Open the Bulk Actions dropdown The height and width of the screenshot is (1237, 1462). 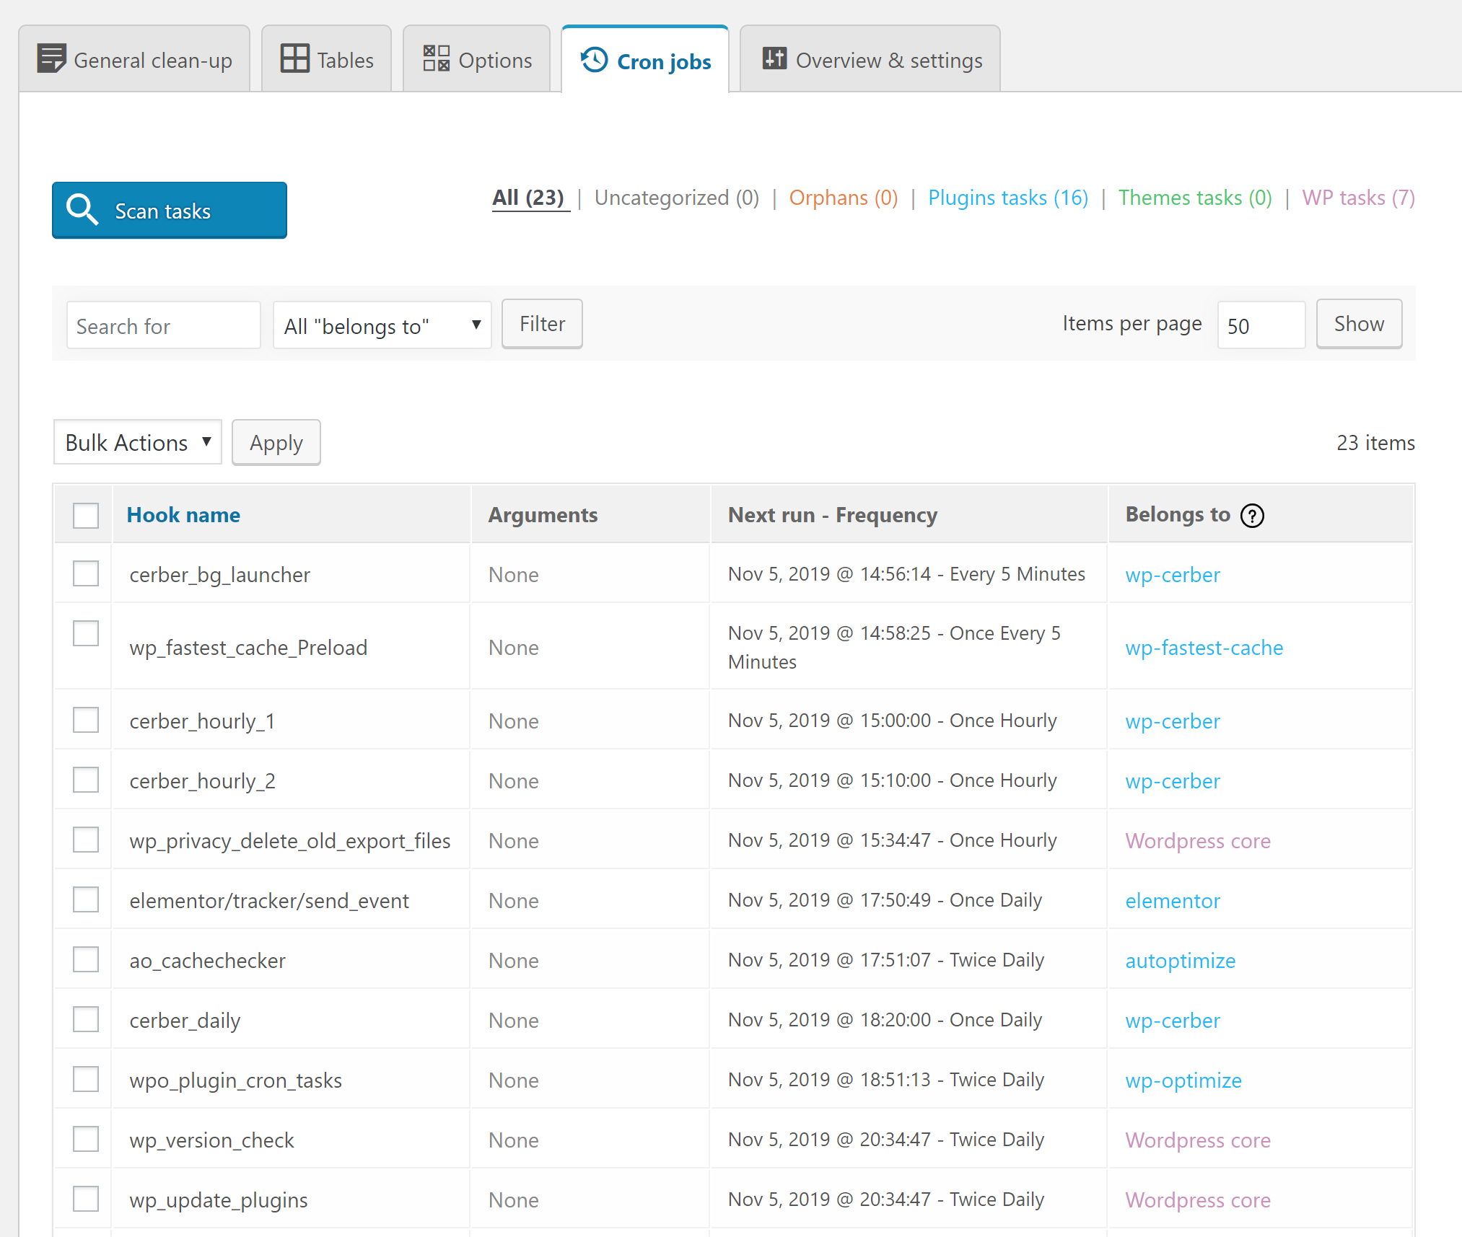tap(137, 442)
